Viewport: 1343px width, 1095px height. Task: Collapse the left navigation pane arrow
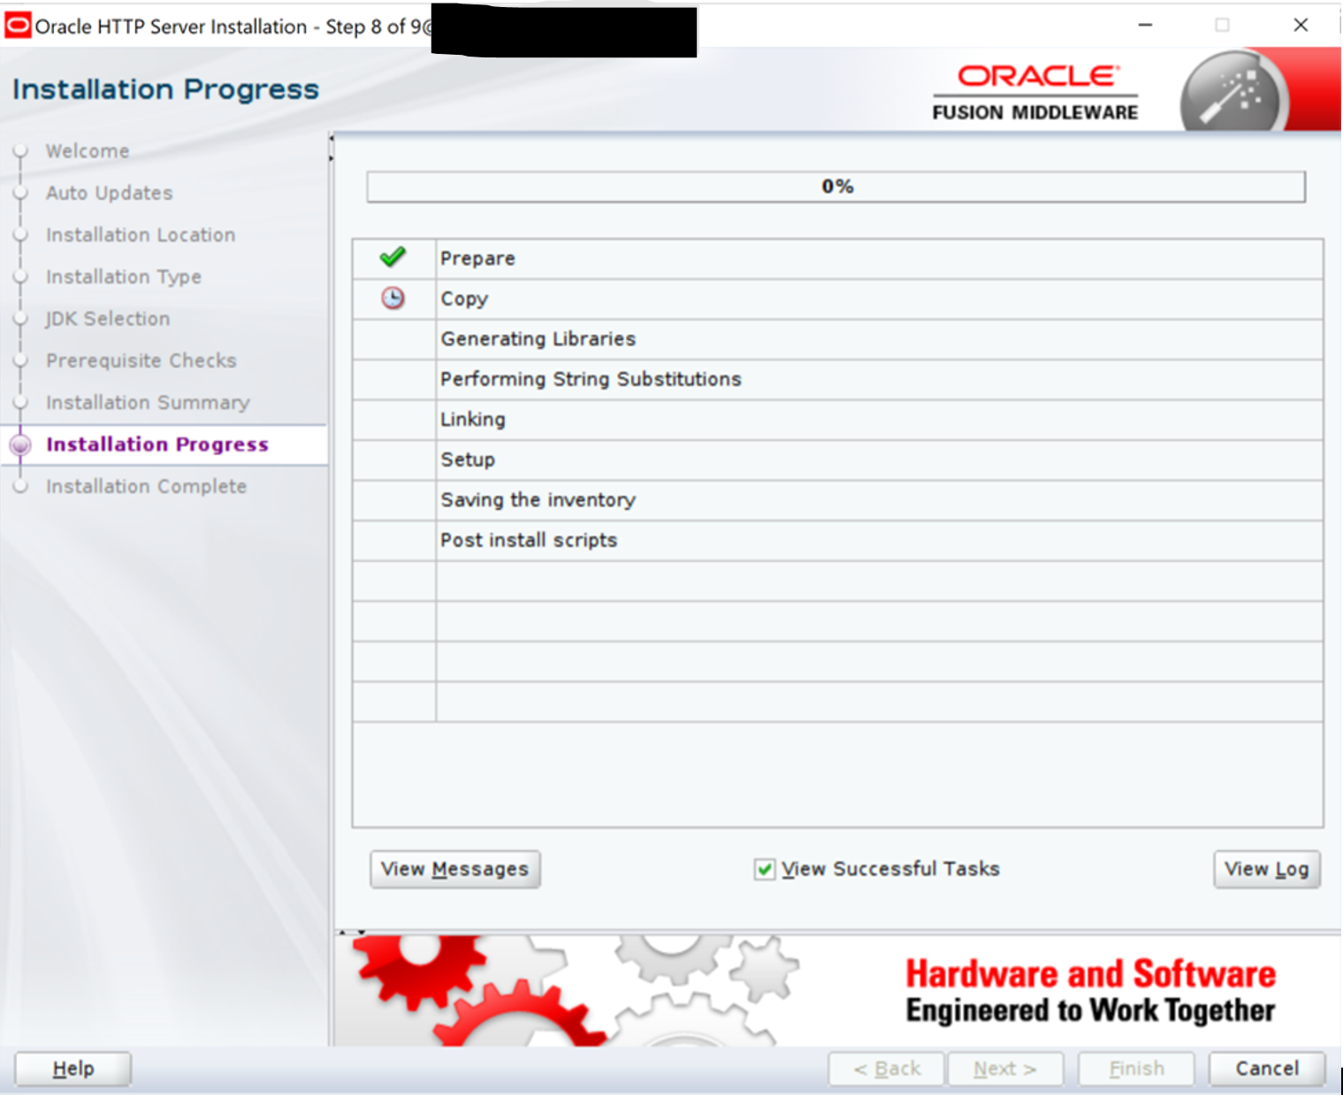pyautogui.click(x=332, y=138)
